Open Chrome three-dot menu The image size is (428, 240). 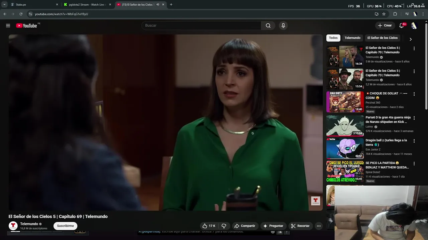(x=423, y=14)
